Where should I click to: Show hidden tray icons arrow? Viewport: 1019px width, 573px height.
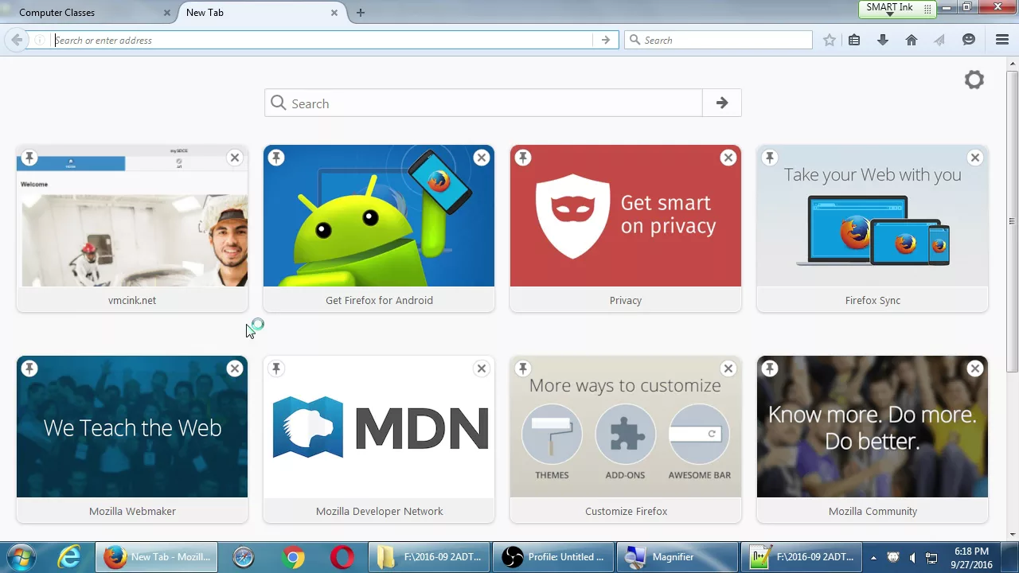click(873, 558)
